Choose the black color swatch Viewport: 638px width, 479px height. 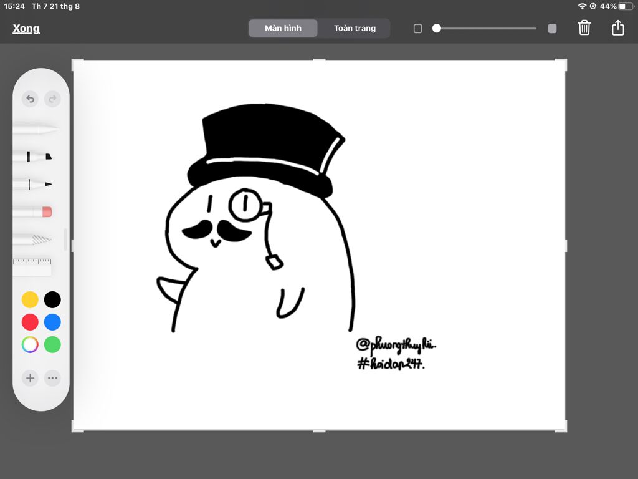[52, 299]
